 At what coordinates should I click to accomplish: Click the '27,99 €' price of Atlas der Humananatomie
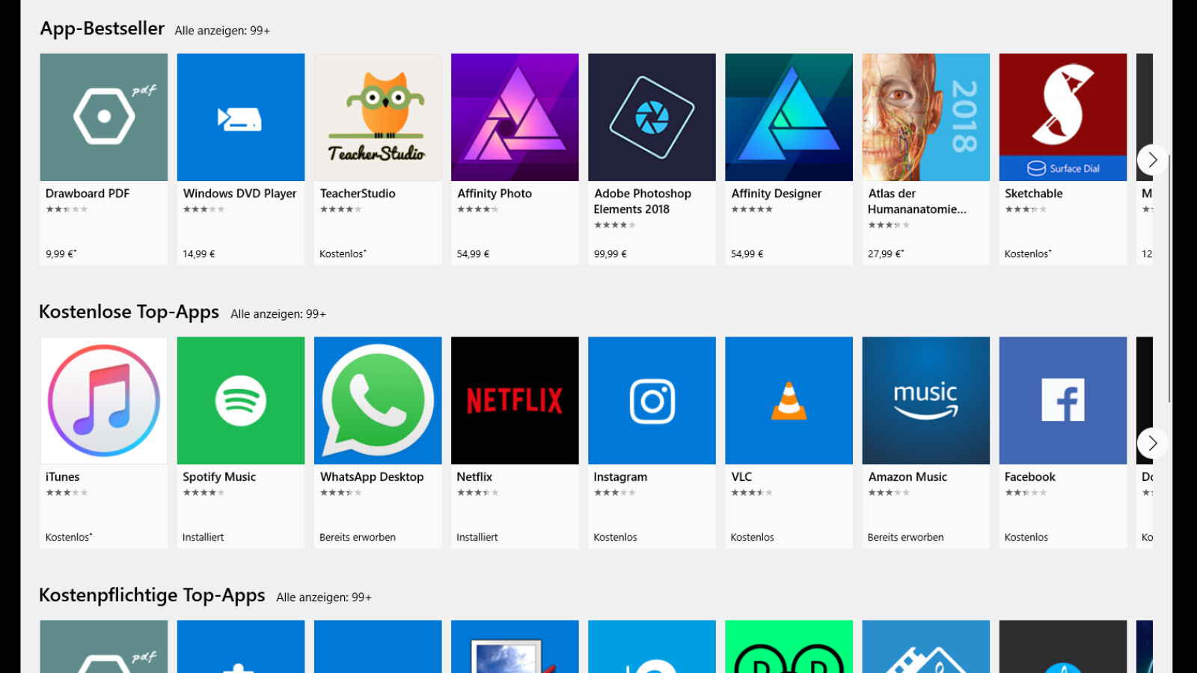pyautogui.click(x=886, y=254)
